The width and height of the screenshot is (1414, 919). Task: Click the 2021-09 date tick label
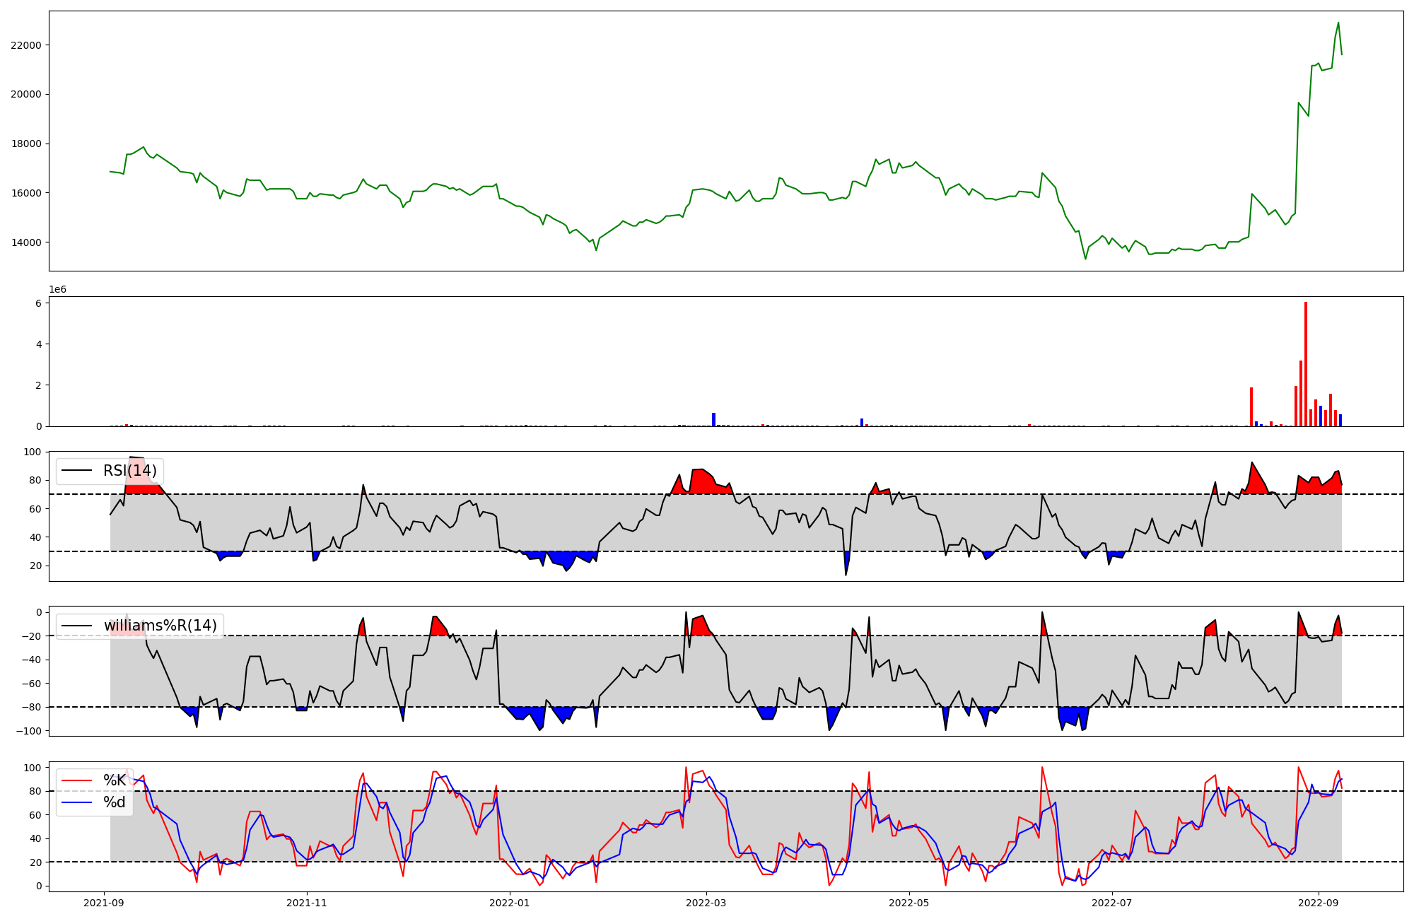(104, 903)
